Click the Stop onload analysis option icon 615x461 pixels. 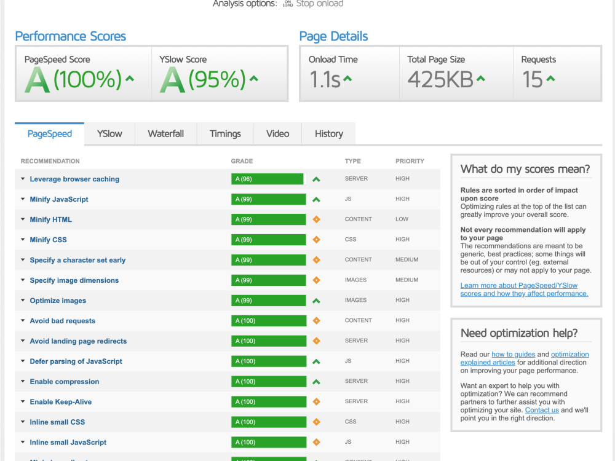(287, 4)
